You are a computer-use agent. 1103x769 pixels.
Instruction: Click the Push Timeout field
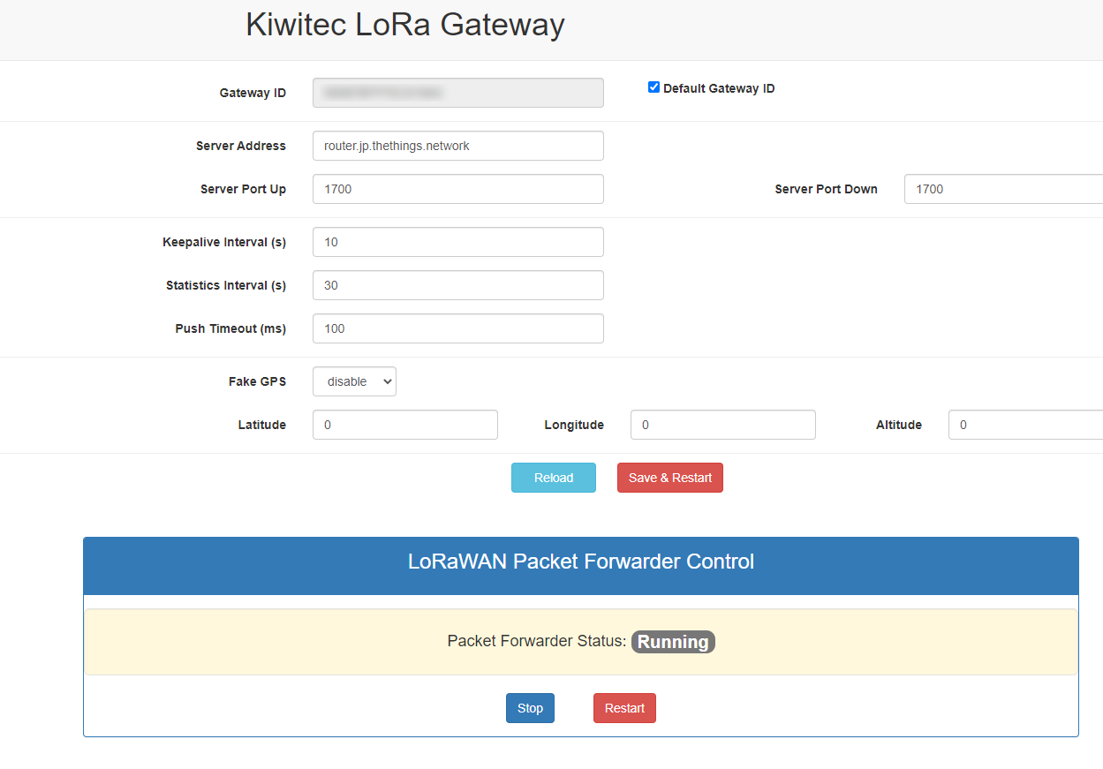click(458, 328)
